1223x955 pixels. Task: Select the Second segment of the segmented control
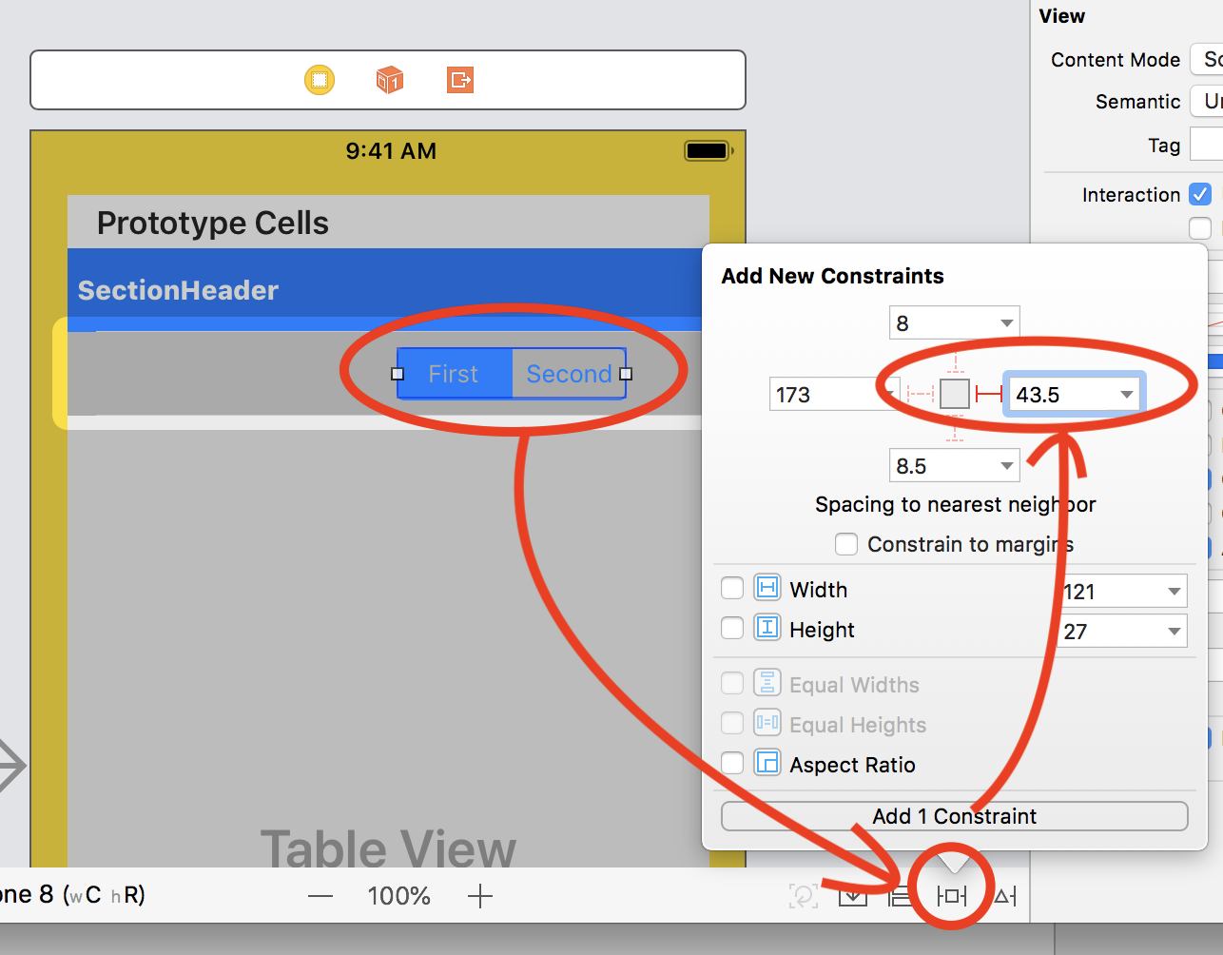point(569,373)
